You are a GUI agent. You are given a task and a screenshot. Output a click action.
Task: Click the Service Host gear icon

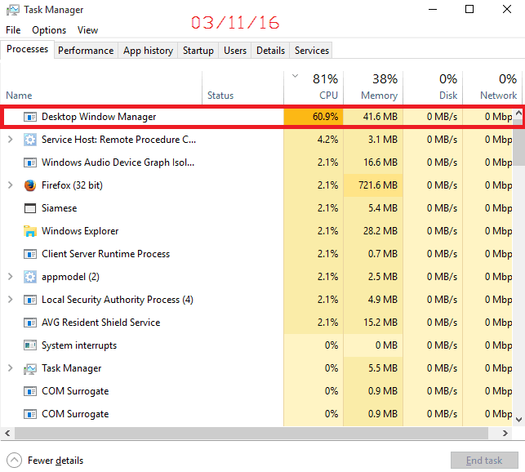(x=29, y=140)
